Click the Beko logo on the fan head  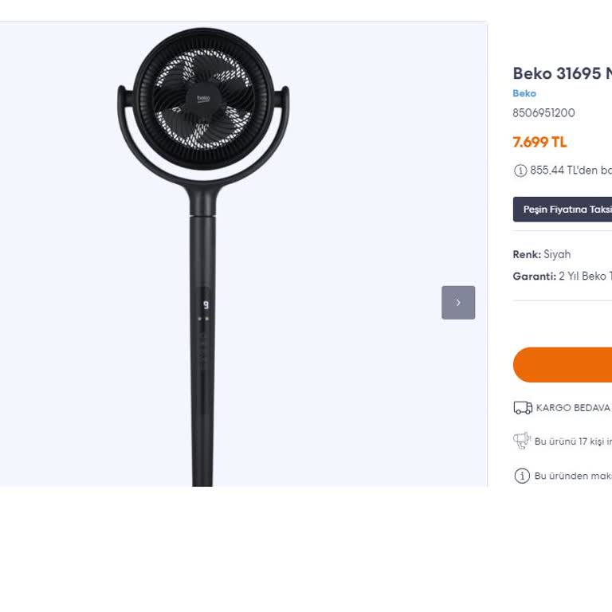tap(203, 98)
